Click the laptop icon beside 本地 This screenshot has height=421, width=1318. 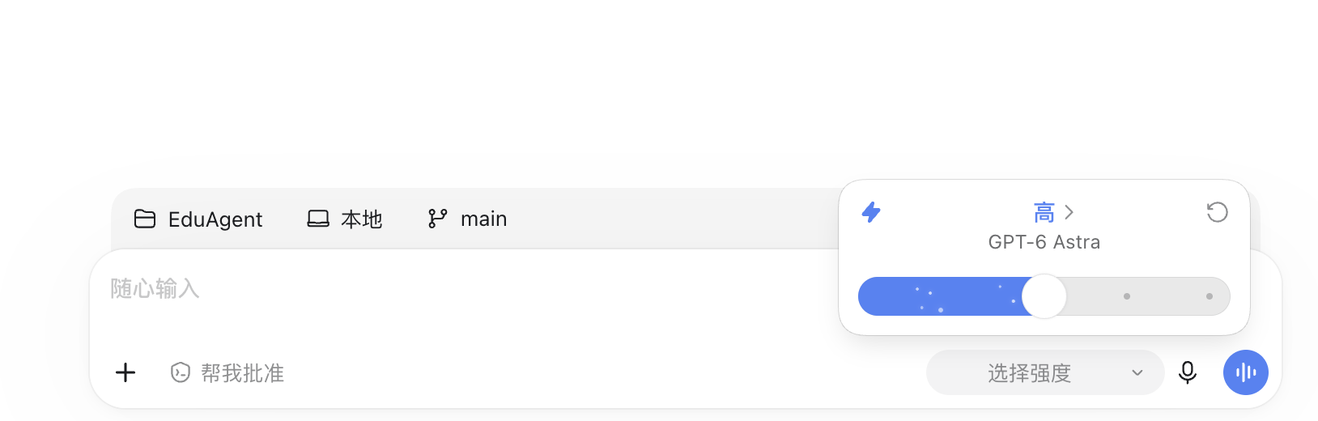(318, 219)
